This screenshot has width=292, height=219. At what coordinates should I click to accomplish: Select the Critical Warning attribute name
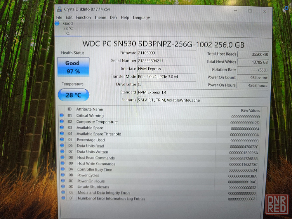(90, 116)
